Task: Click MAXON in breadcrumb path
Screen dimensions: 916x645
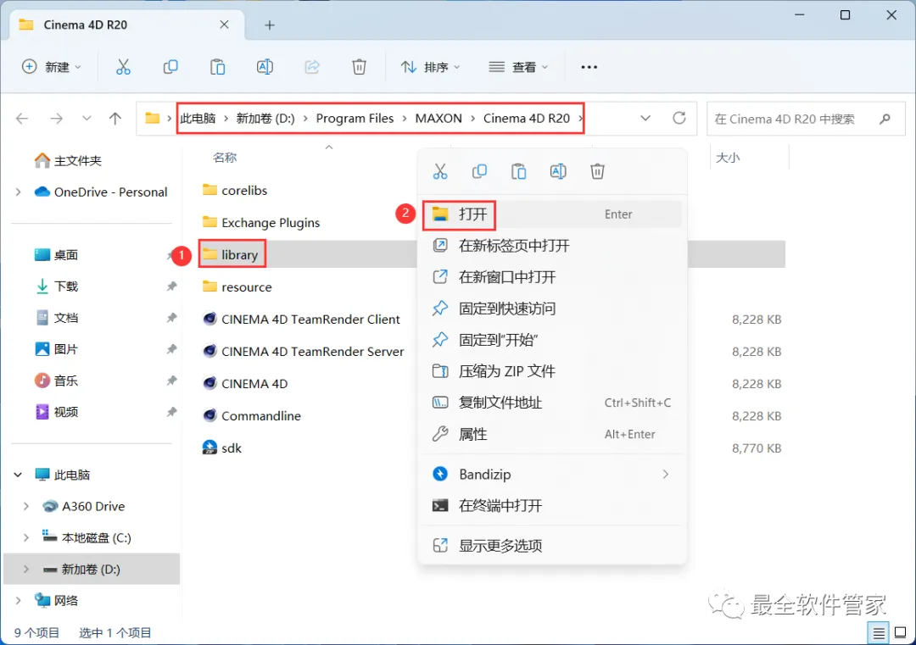Action: coord(438,119)
